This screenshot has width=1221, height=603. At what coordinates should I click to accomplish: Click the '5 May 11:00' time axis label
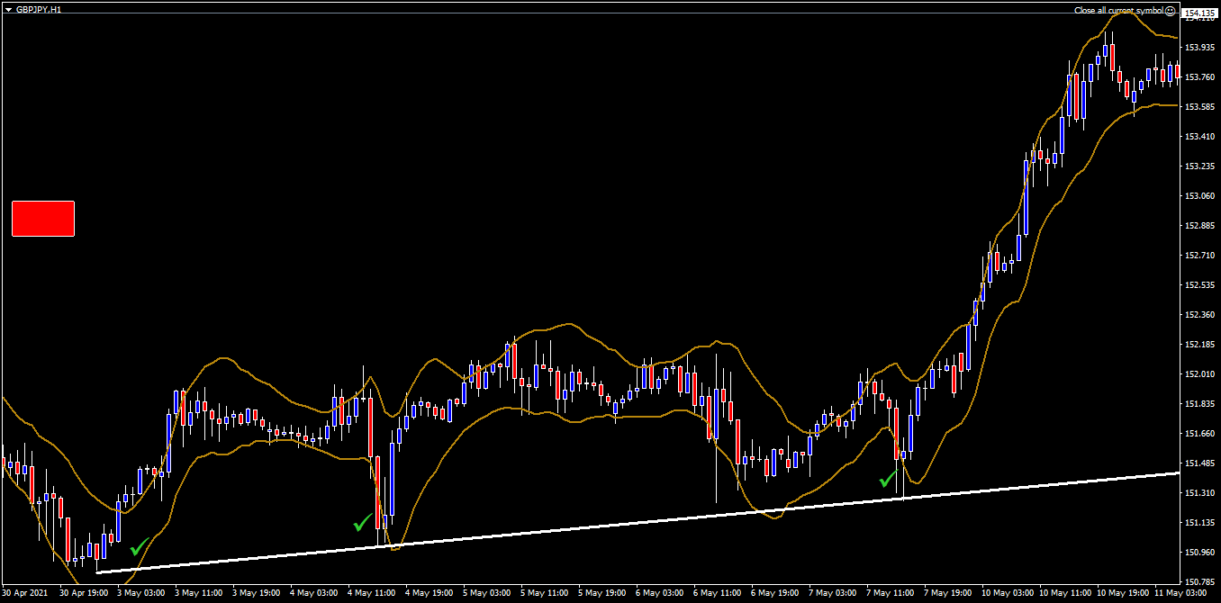click(545, 594)
